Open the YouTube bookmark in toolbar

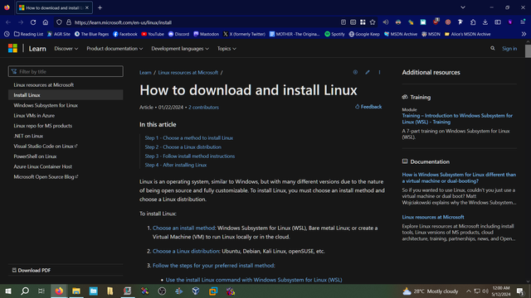153,34
